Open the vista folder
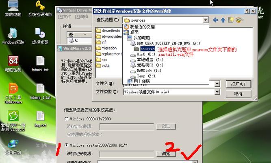This screenshot has width=271, height=163. point(103,66)
